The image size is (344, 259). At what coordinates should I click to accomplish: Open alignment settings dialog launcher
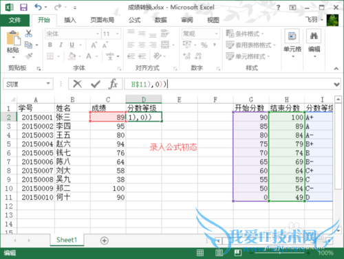pyautogui.click(x=175, y=69)
